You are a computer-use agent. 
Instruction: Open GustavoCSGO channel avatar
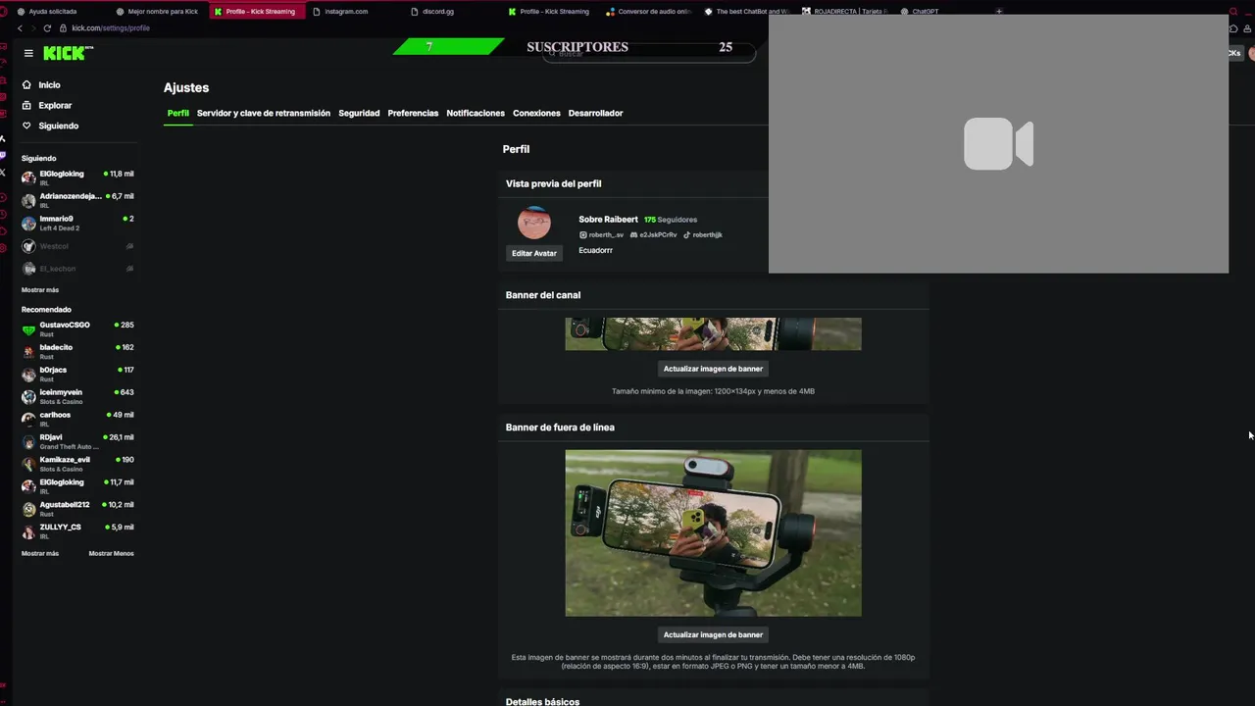(x=28, y=328)
